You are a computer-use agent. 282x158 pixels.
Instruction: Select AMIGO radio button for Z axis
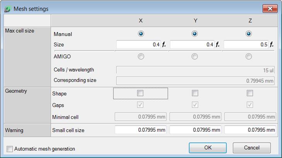pos(248,56)
